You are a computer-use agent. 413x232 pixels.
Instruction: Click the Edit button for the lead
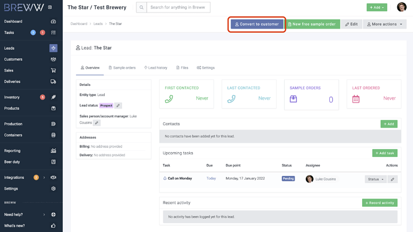pos(351,24)
